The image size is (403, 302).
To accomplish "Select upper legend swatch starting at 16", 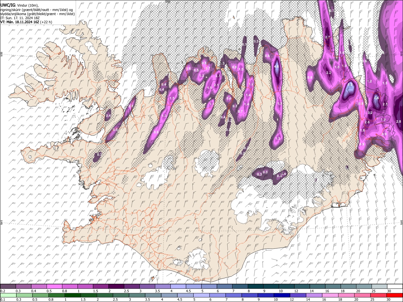I will (333, 286).
